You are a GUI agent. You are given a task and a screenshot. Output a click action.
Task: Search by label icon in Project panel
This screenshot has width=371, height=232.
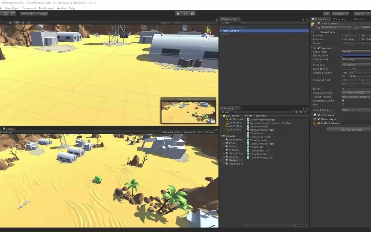pos(301,112)
